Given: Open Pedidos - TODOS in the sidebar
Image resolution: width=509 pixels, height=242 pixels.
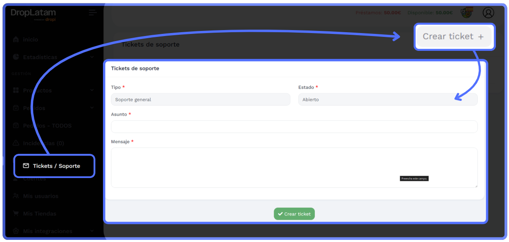Looking at the screenshot, I should click(47, 125).
